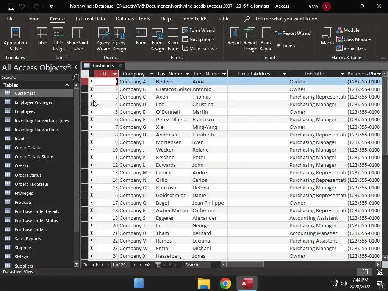This screenshot has height=291, width=388.
Task: Open Last Name column filter dropdown
Action: 188,74
